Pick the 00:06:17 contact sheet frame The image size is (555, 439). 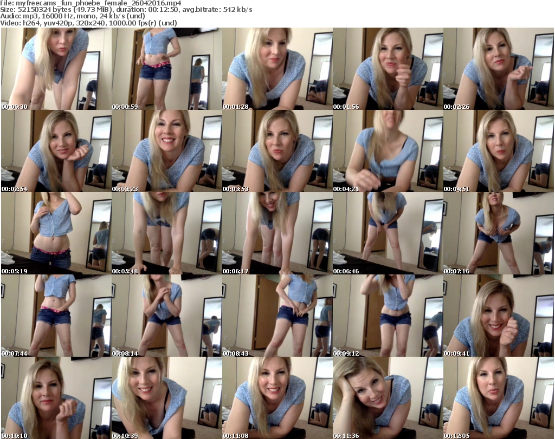point(277,234)
